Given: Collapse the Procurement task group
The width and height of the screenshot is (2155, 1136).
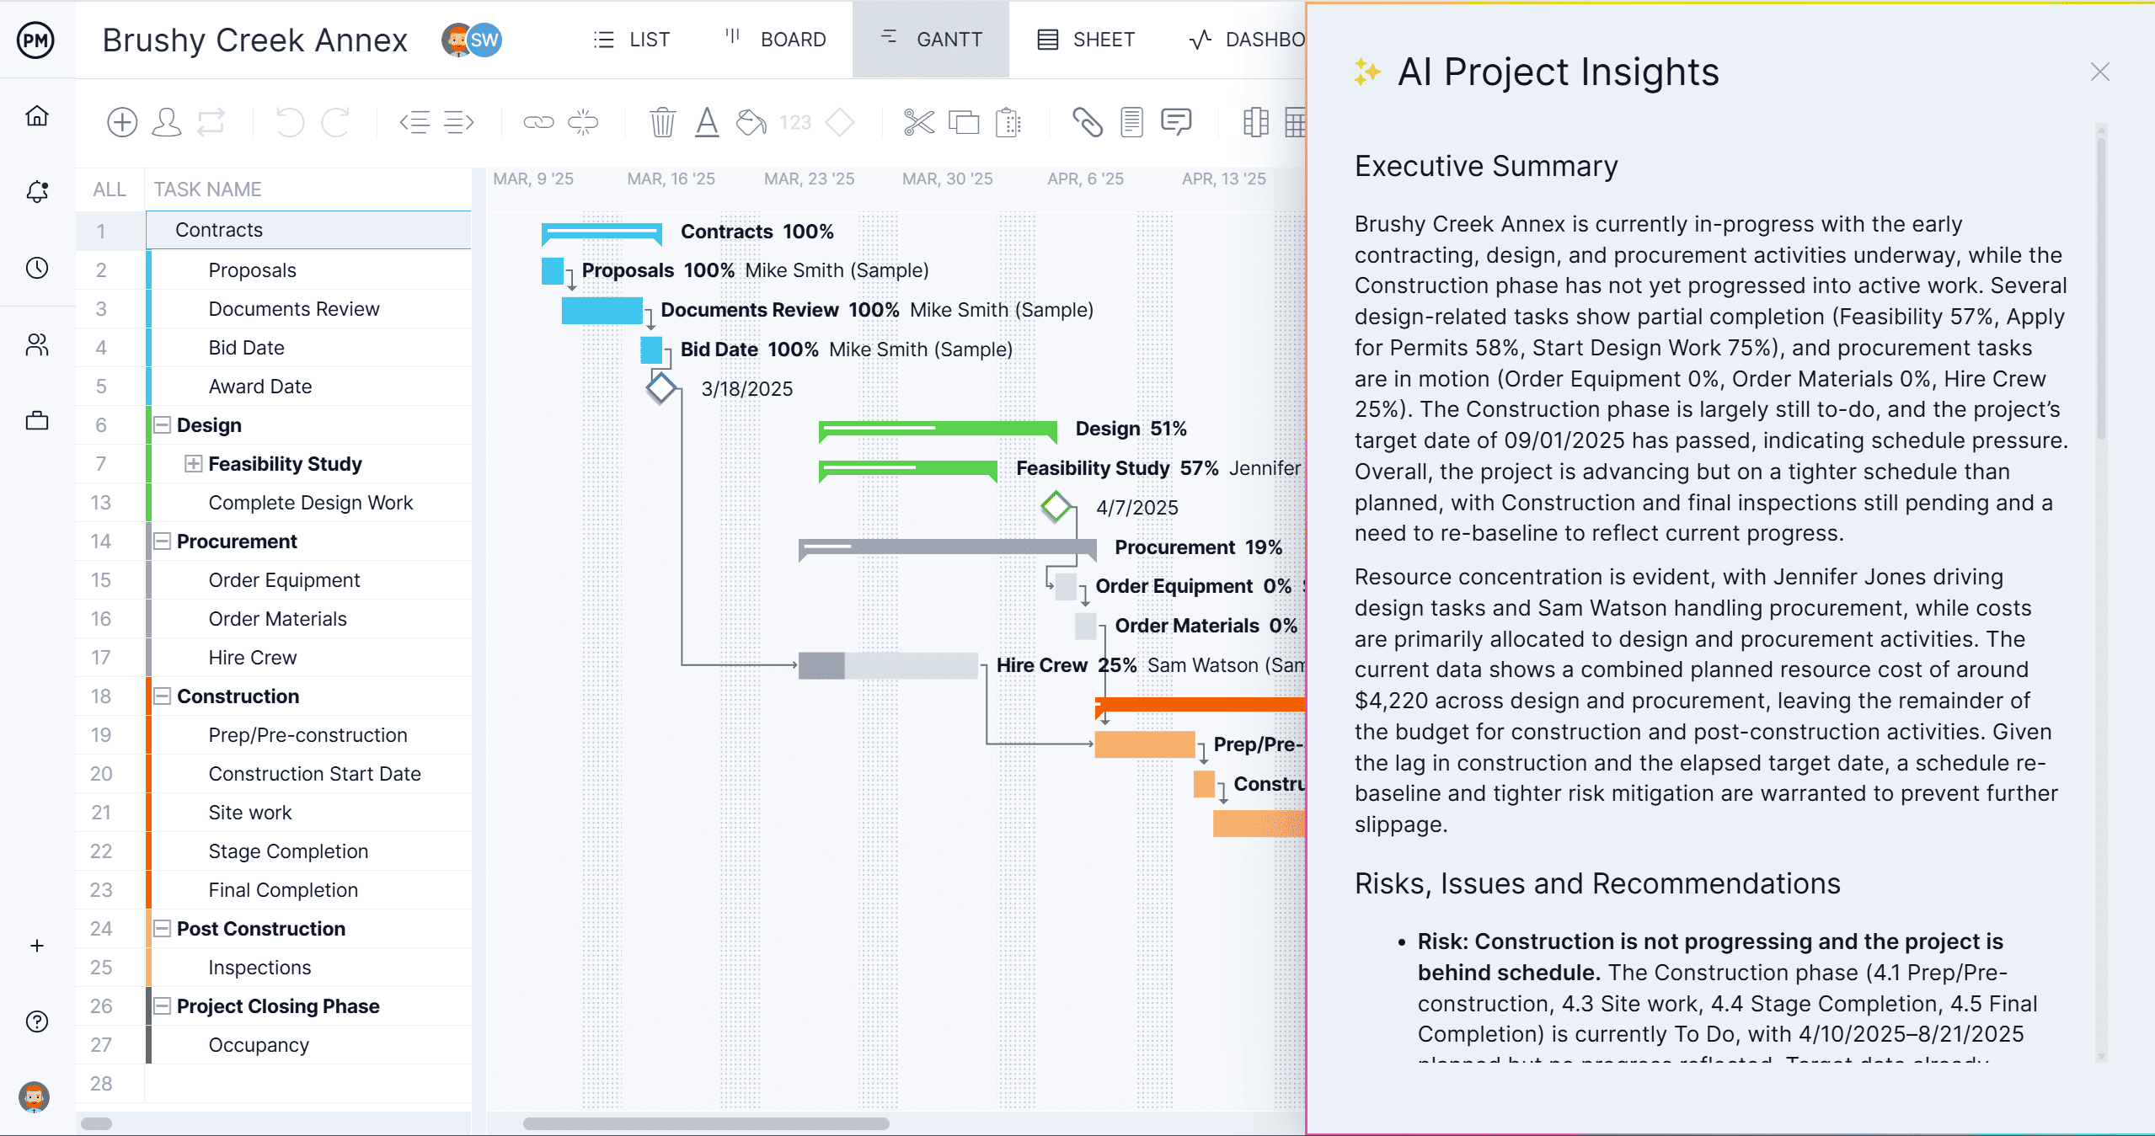Looking at the screenshot, I should point(163,541).
